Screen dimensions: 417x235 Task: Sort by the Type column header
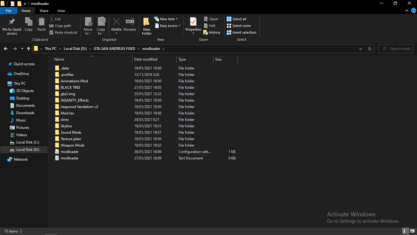click(195, 59)
